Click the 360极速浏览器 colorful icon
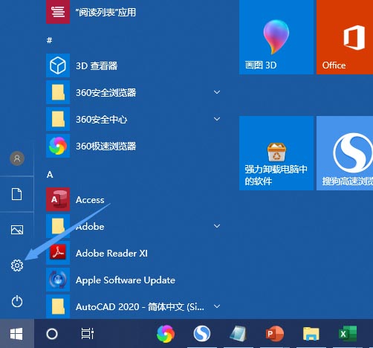Screen dimensions: 373x348 click(58, 146)
